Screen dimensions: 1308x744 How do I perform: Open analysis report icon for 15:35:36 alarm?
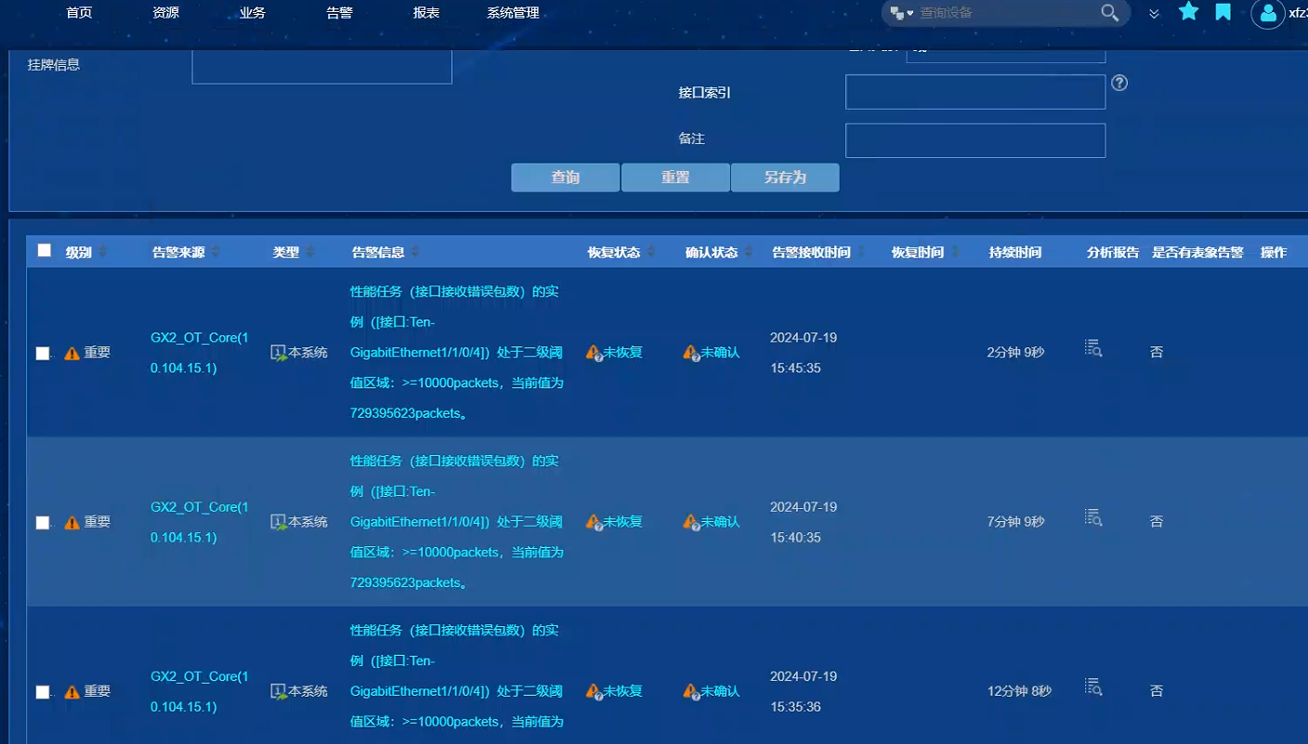click(1093, 687)
